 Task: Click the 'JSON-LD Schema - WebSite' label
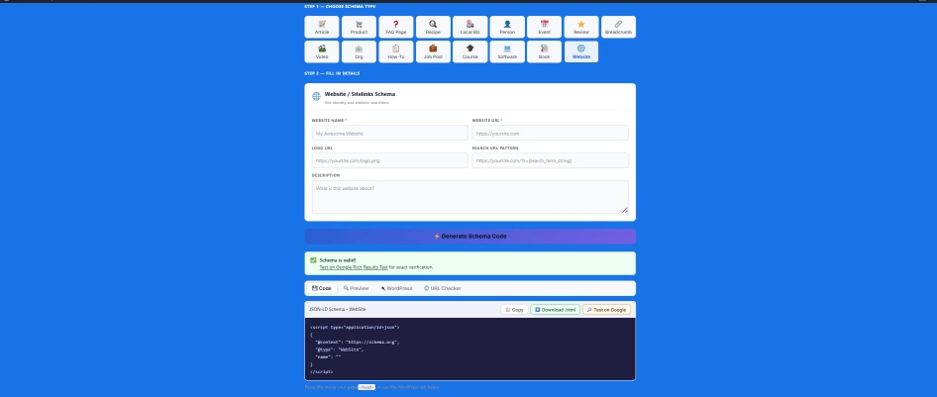tap(337, 309)
